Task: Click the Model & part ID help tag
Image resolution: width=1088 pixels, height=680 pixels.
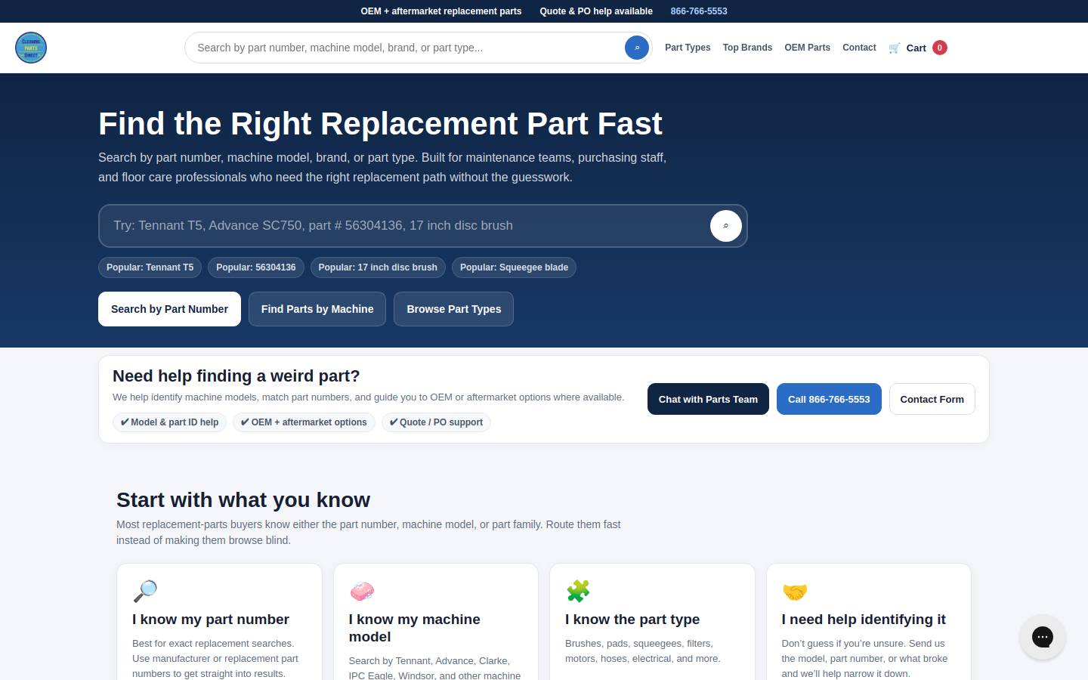Action: click(x=169, y=422)
